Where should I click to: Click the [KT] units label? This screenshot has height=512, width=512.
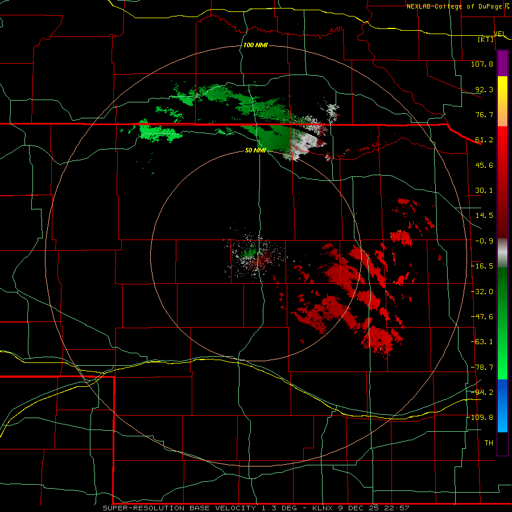486,39
